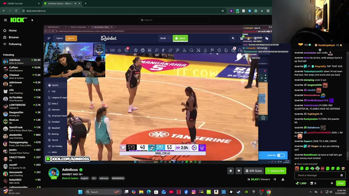Image resolution: width=349 pixels, height=196 pixels.
Task: Open Amouranth channel in sidebar
Action: coord(22,174)
